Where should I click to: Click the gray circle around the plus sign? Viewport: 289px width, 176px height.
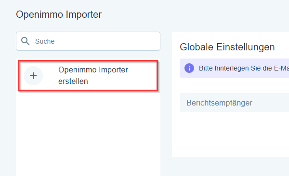[x=33, y=76]
